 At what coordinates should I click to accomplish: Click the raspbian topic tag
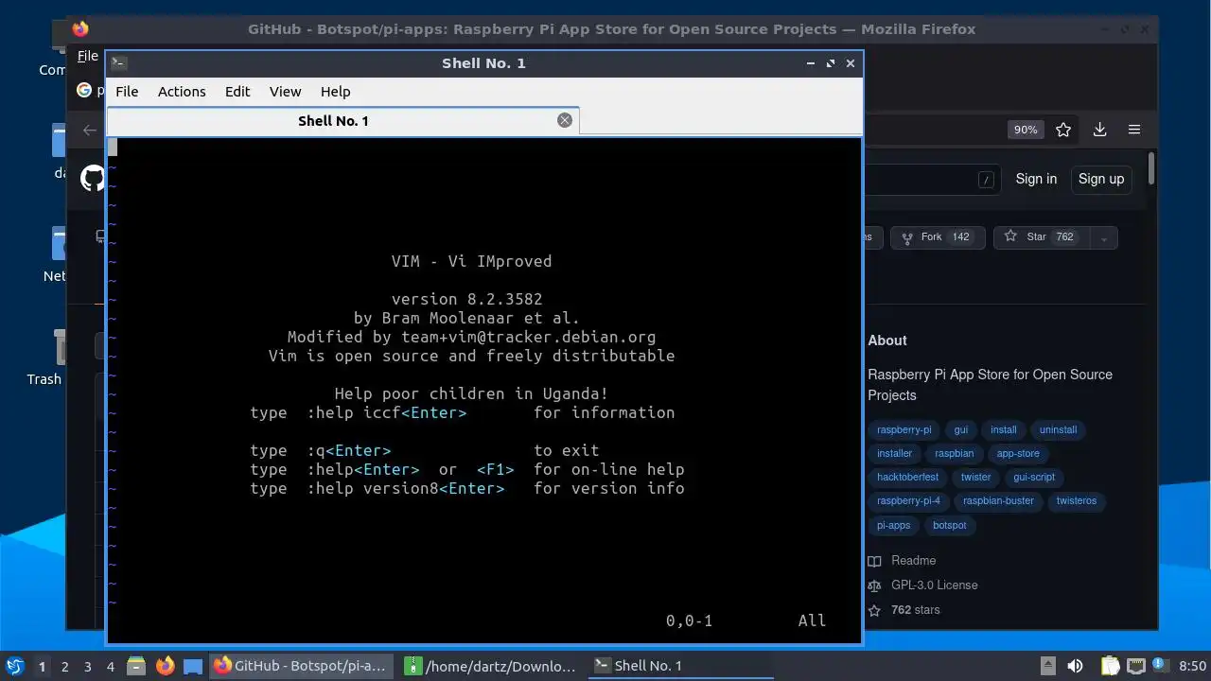[955, 454]
